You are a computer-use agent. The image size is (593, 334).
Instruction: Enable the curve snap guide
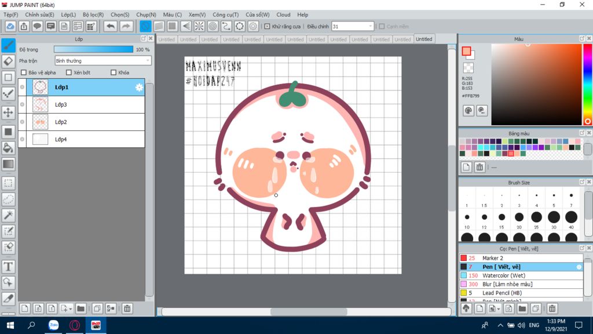[226, 26]
